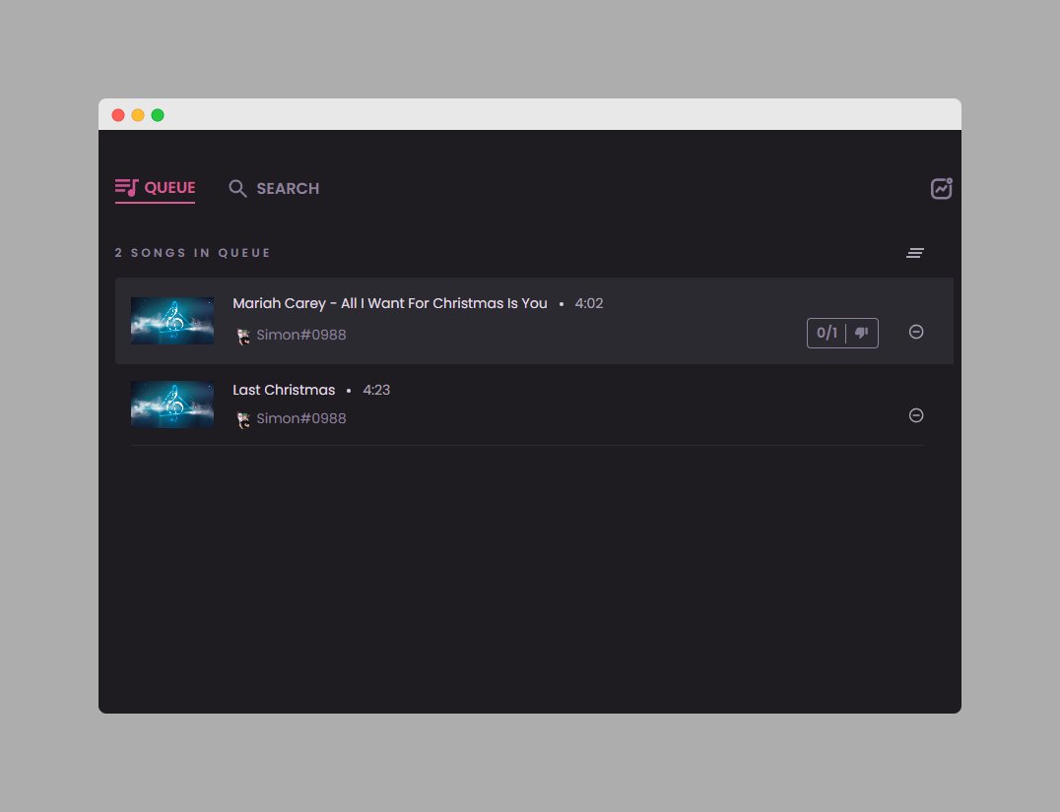Click the search magnifier icon
Image resolution: width=1060 pixels, height=812 pixels.
point(237,188)
